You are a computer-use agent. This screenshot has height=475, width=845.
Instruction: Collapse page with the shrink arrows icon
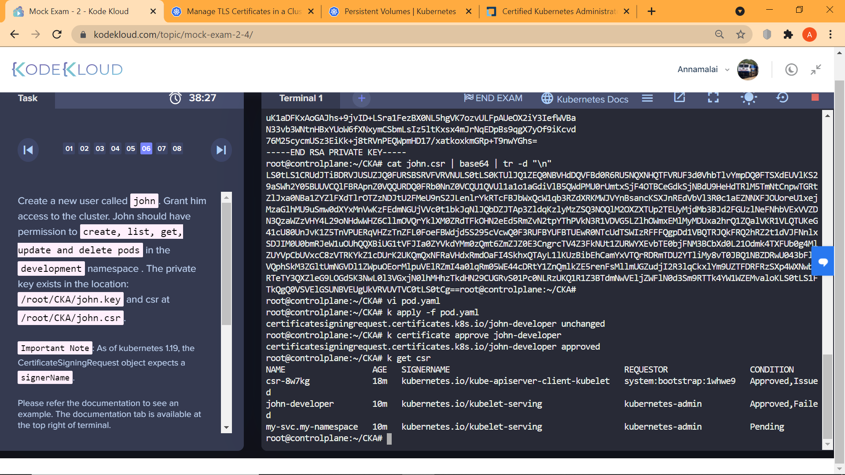pyautogui.click(x=816, y=69)
